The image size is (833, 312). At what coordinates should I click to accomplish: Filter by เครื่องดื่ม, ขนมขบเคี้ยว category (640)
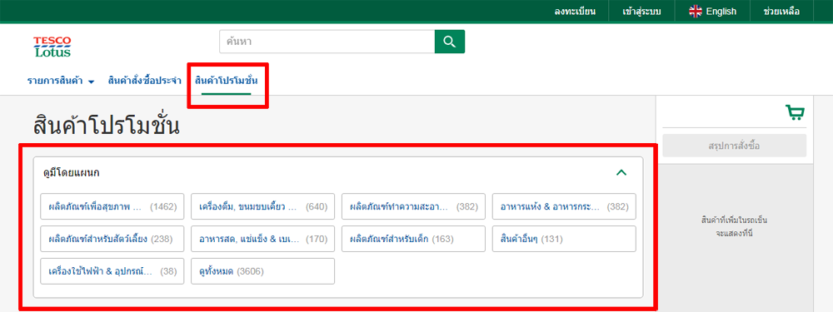pyautogui.click(x=263, y=206)
